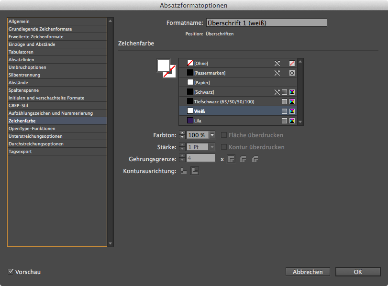This screenshot has width=388, height=286.
Task: Open the Farbton percentage dropdown
Action: 212,135
